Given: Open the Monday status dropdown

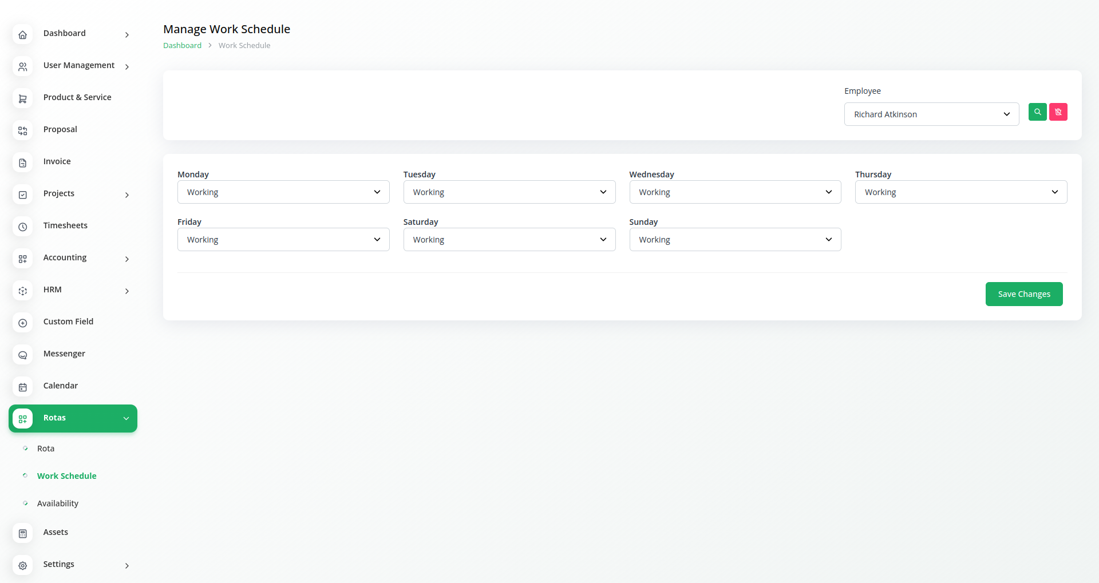Looking at the screenshot, I should [283, 192].
